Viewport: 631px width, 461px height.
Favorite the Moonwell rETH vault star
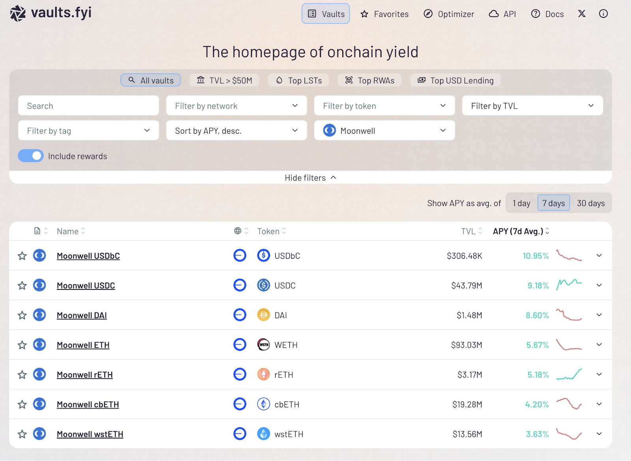[x=22, y=375]
